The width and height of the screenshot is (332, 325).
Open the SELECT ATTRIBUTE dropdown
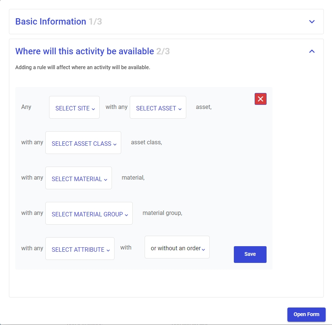pos(80,249)
